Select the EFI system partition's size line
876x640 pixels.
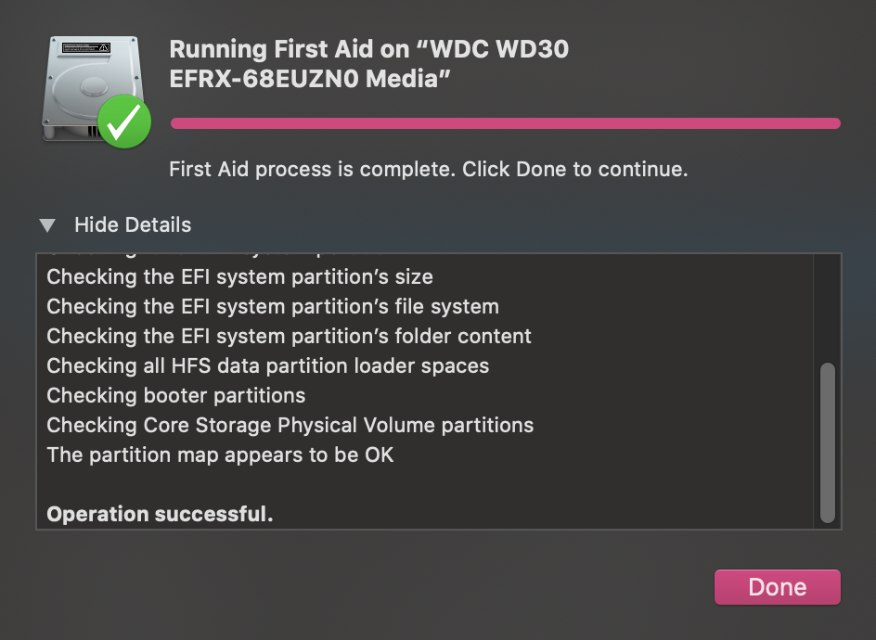[239, 277]
